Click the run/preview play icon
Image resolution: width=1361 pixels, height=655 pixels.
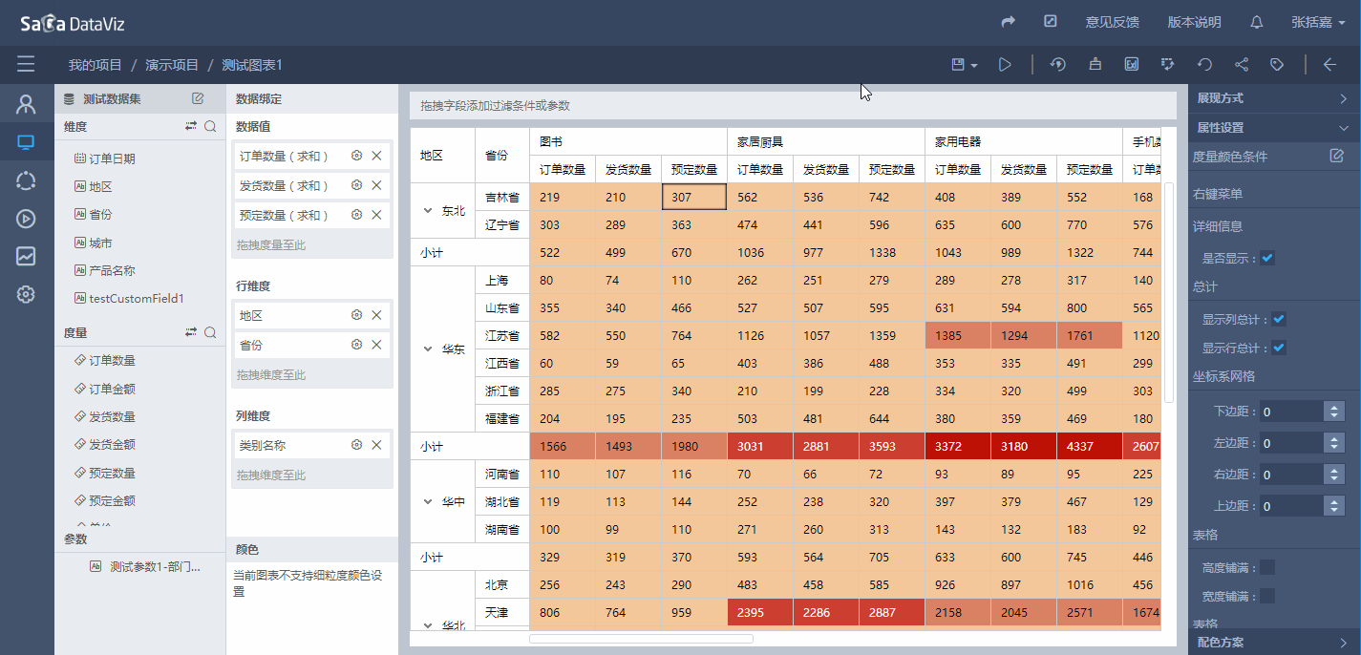[1005, 64]
